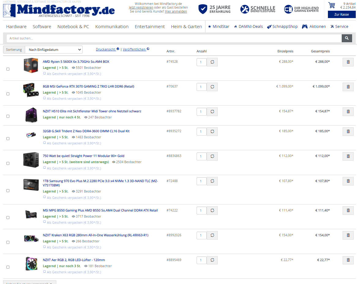Trash the NZXT H510 Elite case row
This screenshot has height=284, width=357.
point(348,112)
